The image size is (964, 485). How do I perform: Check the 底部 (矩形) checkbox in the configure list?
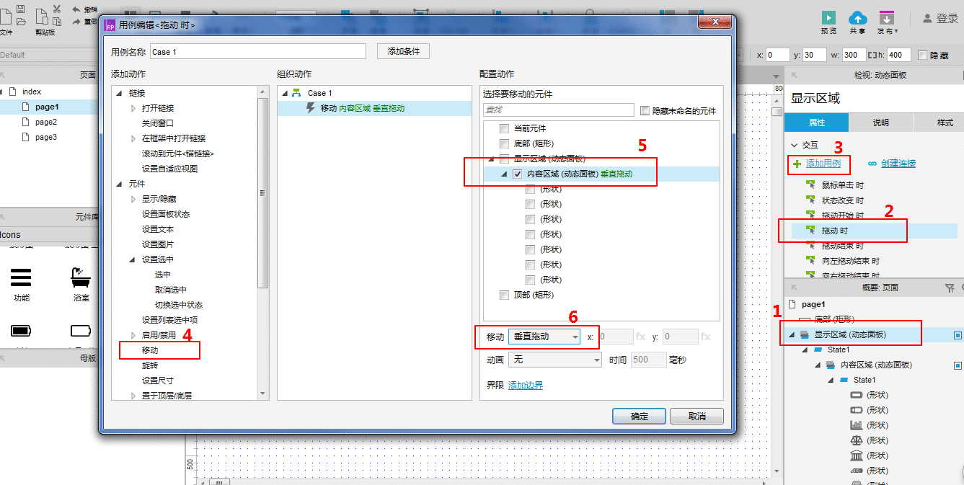point(505,143)
